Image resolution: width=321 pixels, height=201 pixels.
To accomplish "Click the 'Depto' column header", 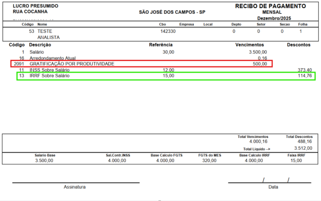I will pyautogui.click(x=236, y=24).
